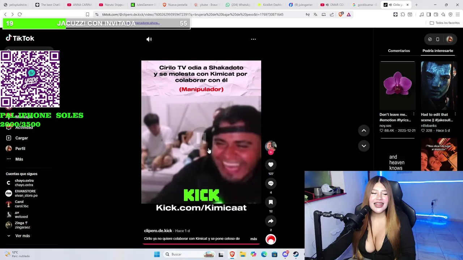Go back with the browser back arrow
The image size is (463, 260).
coord(5,14)
